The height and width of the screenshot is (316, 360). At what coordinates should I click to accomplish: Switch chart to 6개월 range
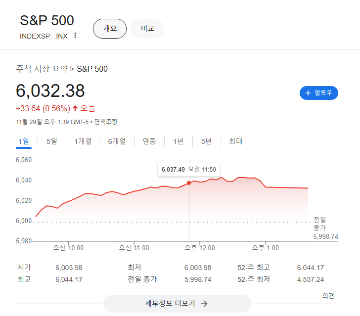117,141
